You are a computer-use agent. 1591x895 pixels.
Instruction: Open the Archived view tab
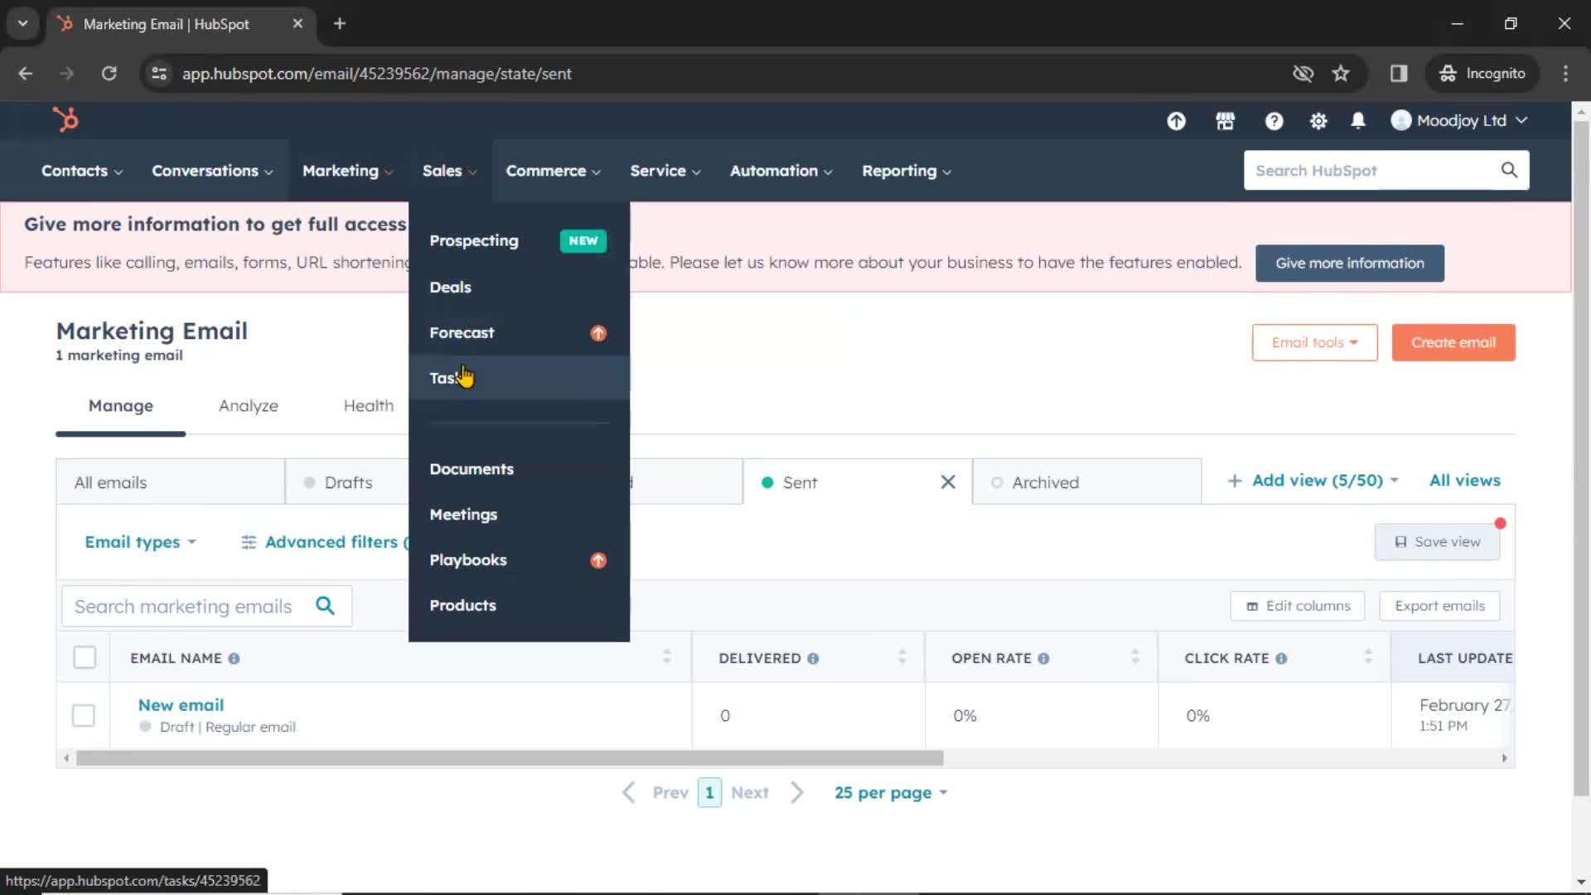click(x=1086, y=482)
